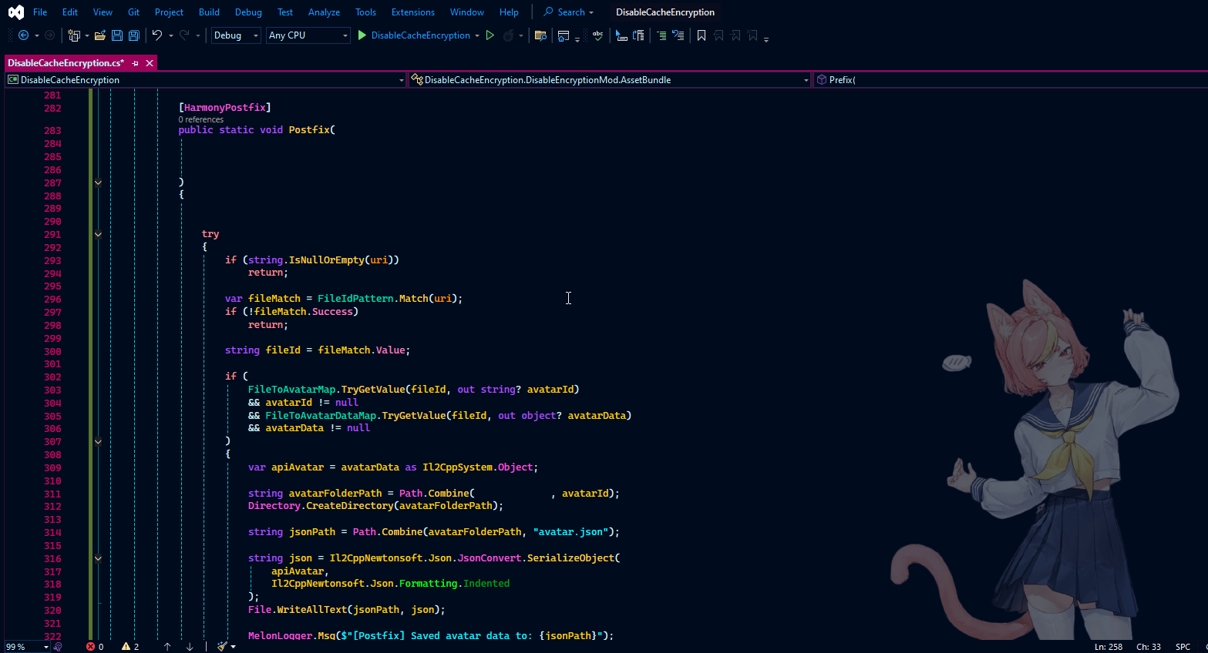The height and width of the screenshot is (653, 1208).
Task: Navigate to next issue down arrow
Action: point(190,647)
